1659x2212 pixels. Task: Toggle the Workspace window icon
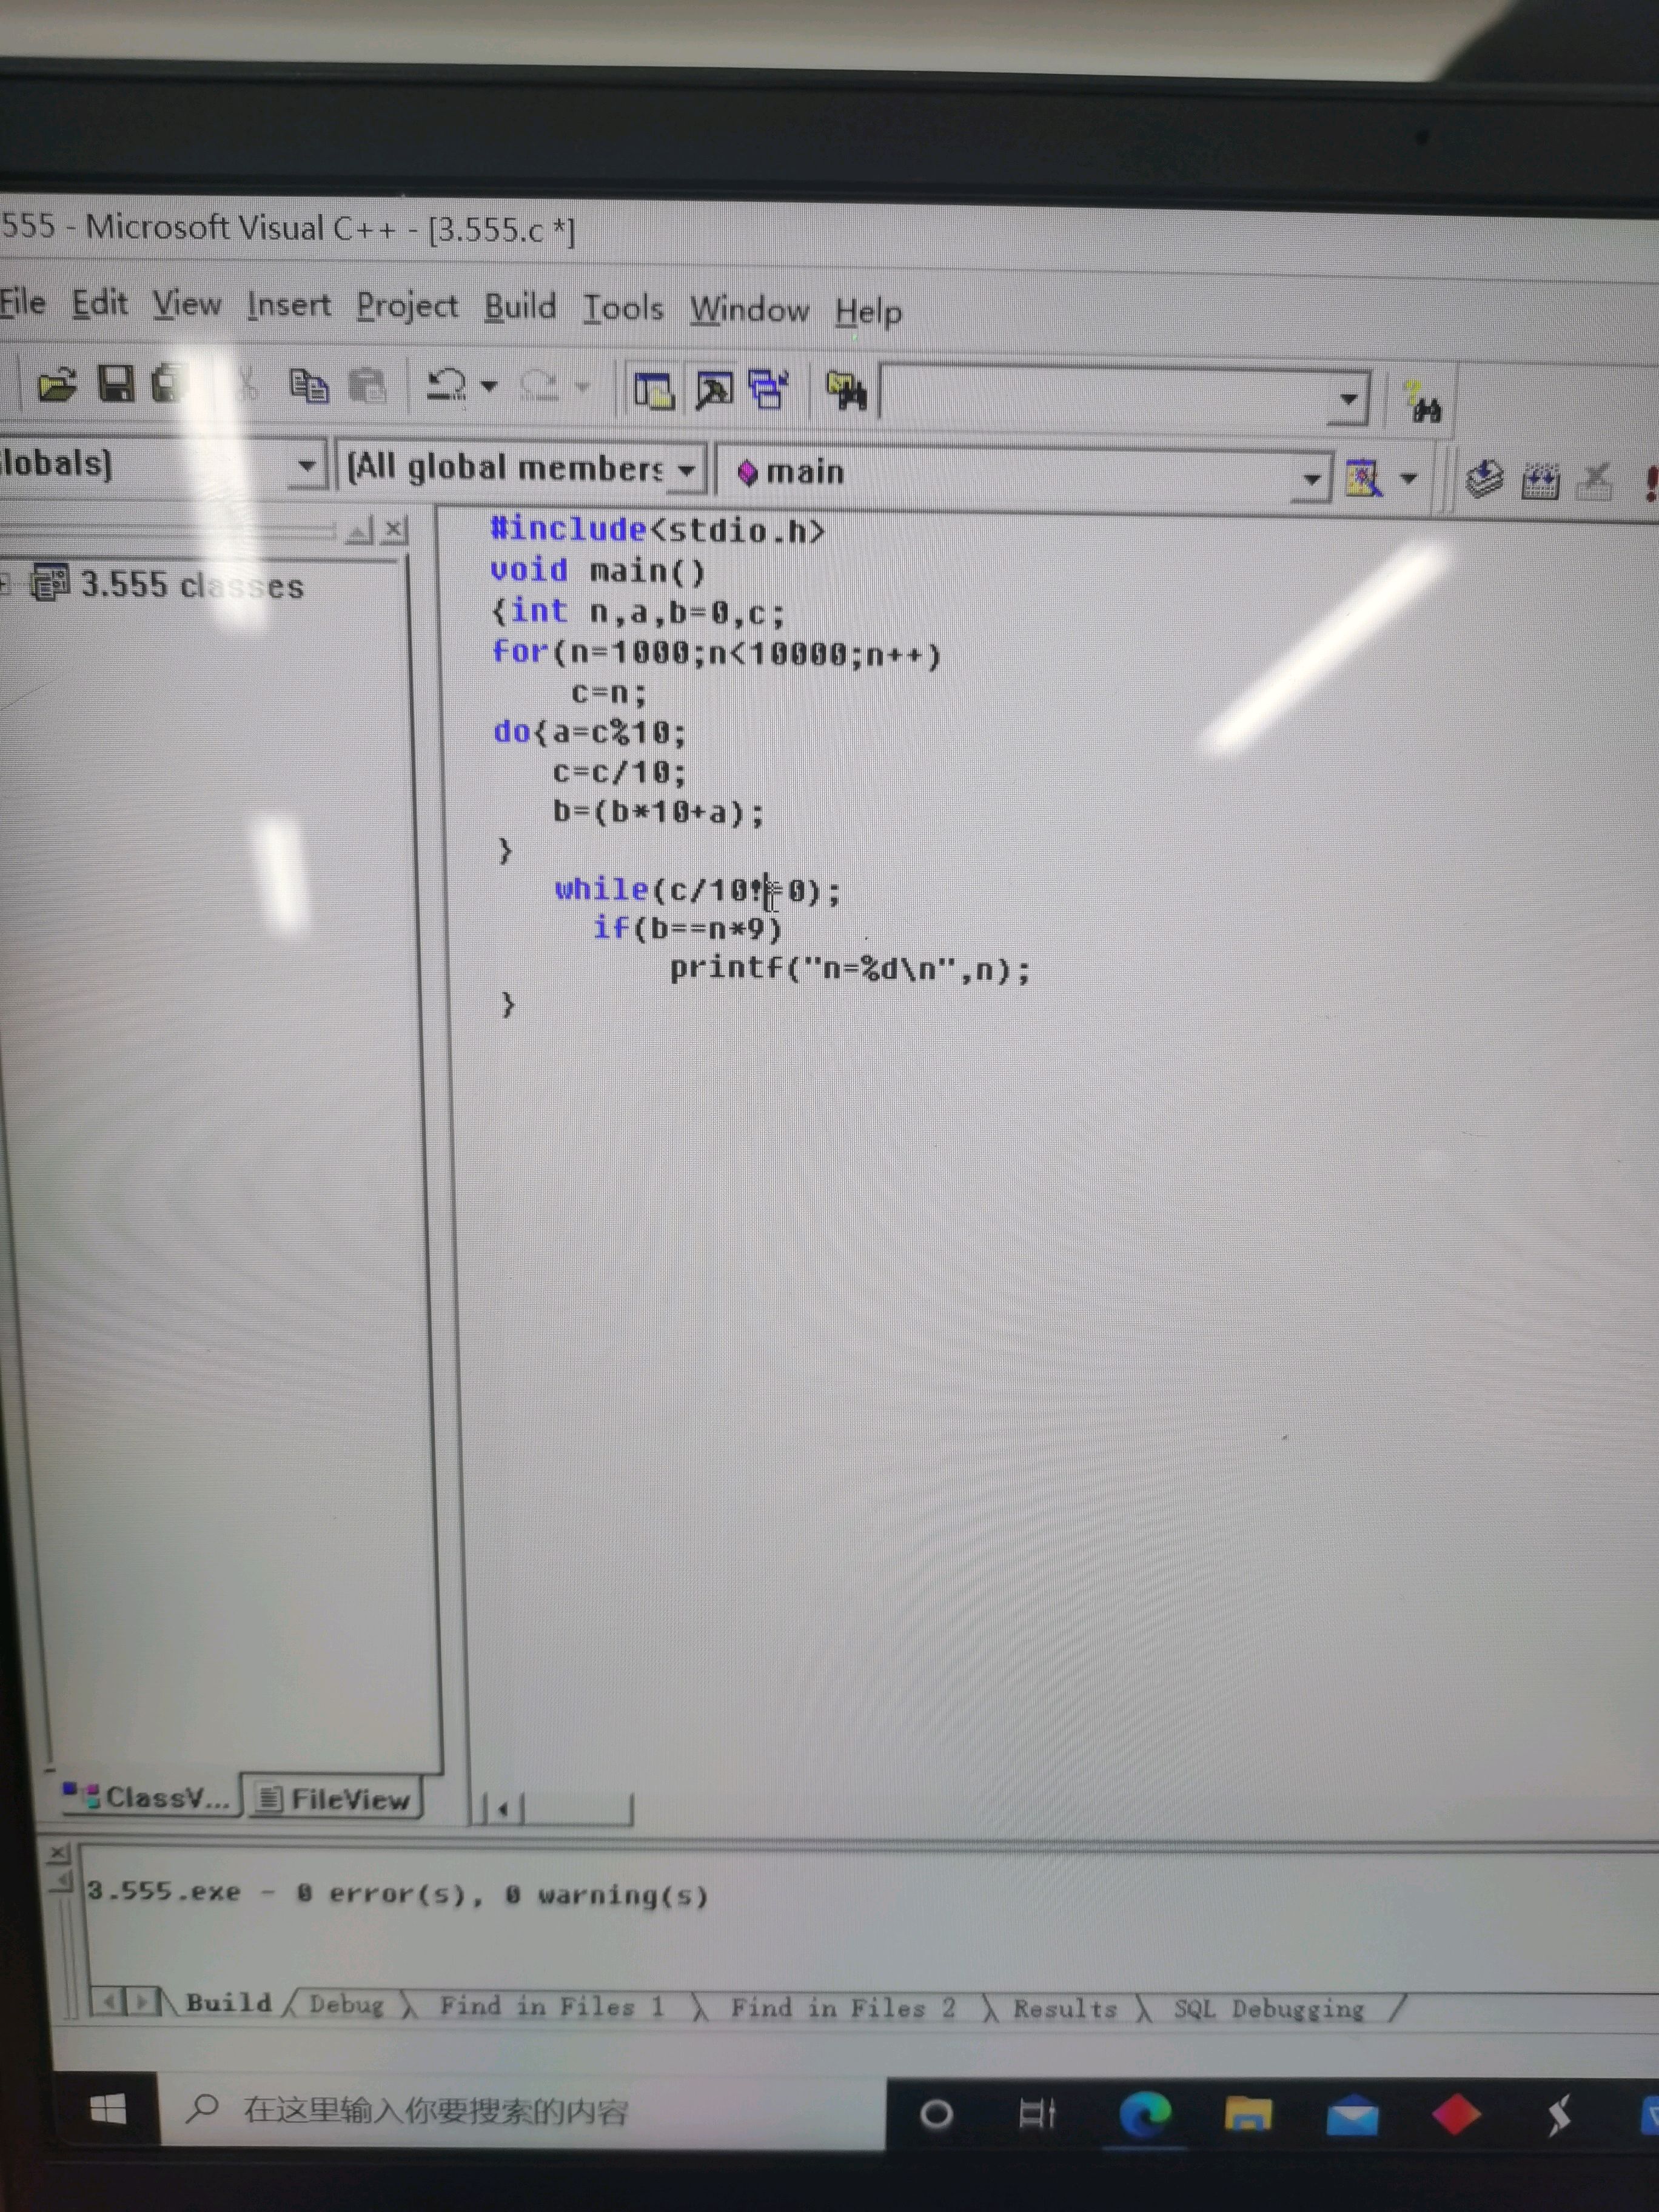point(654,390)
